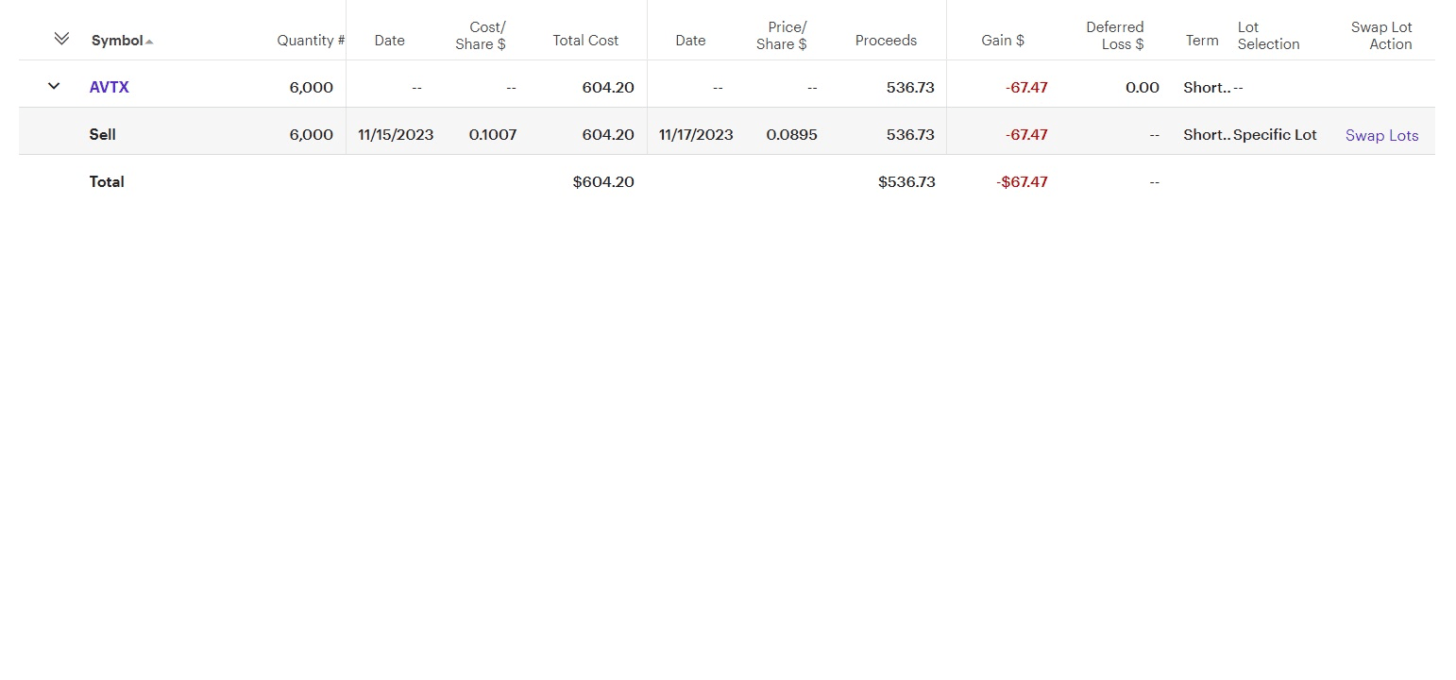Select the Total row label
The image size is (1456, 680).
point(107,181)
